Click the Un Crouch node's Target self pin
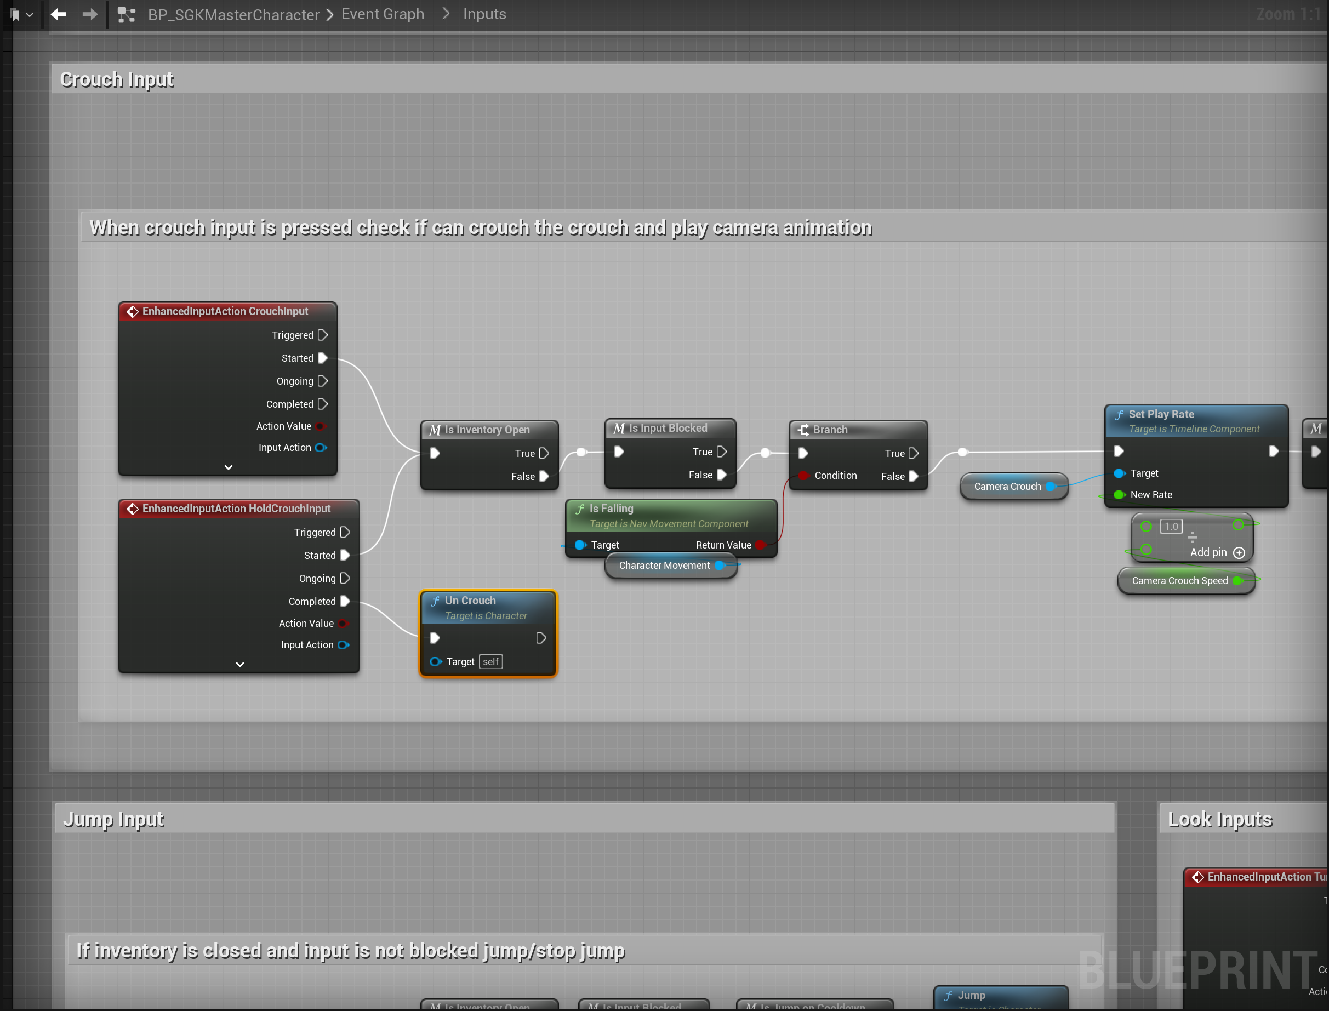Image resolution: width=1329 pixels, height=1011 pixels. [x=435, y=662]
